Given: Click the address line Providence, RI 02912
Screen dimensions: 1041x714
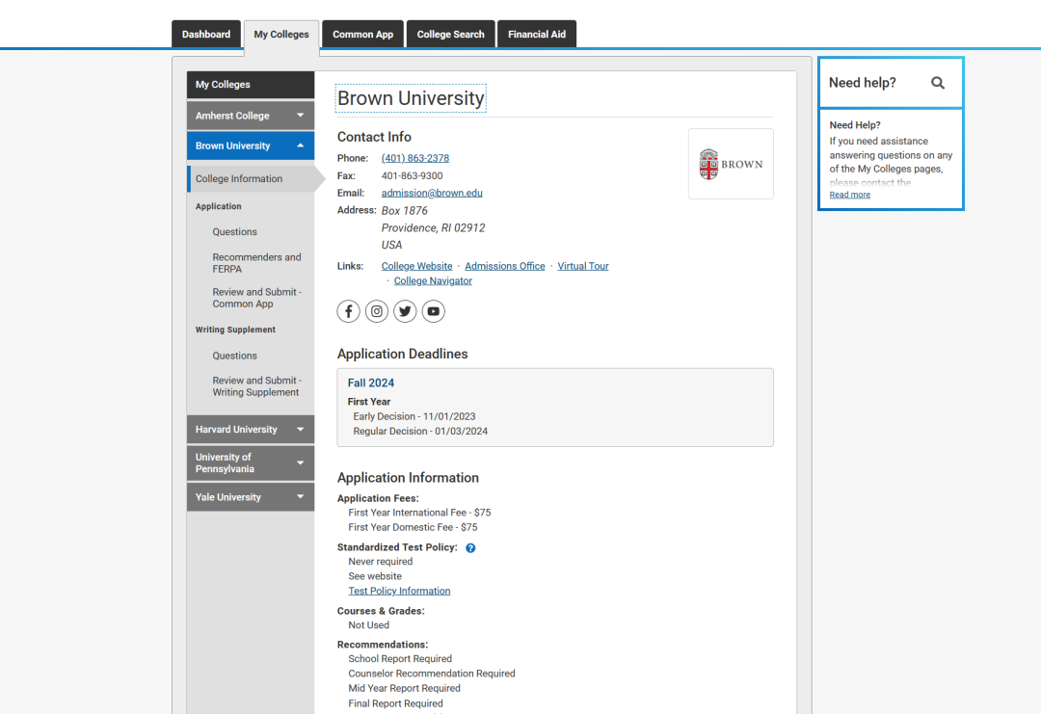Looking at the screenshot, I should coord(433,227).
